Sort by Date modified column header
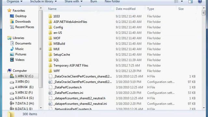This screenshot has width=208, height=117. pos(125,9)
